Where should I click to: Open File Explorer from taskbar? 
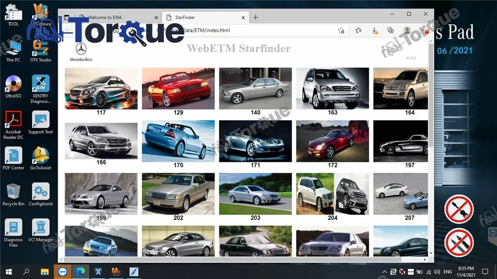coord(44,272)
